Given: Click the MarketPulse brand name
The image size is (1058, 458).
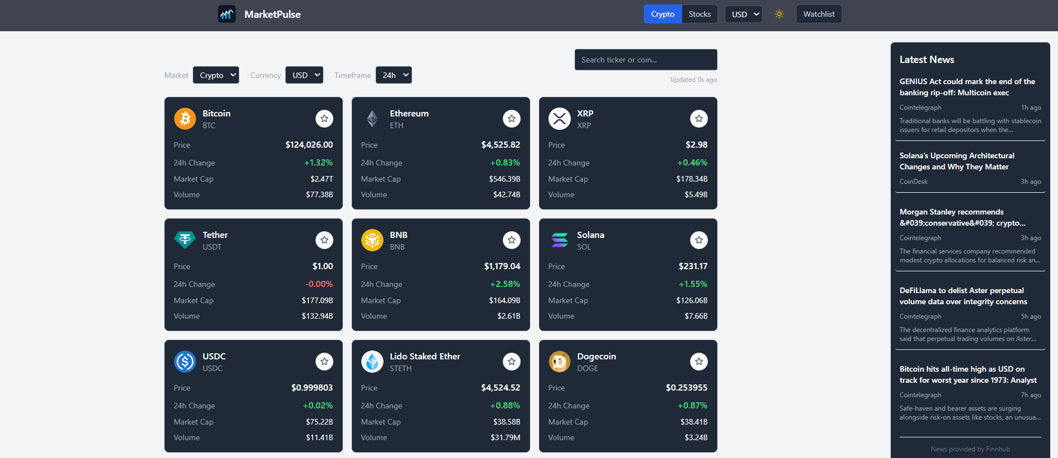Looking at the screenshot, I should point(273,14).
